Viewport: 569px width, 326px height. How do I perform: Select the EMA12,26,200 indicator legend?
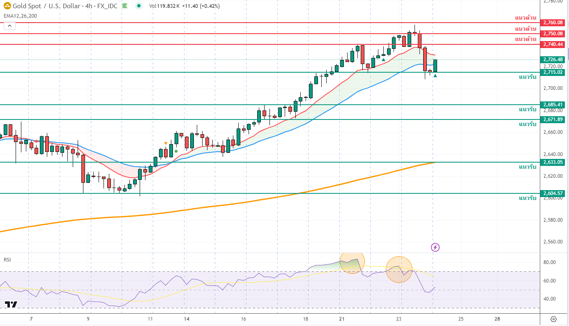[x=20, y=16]
